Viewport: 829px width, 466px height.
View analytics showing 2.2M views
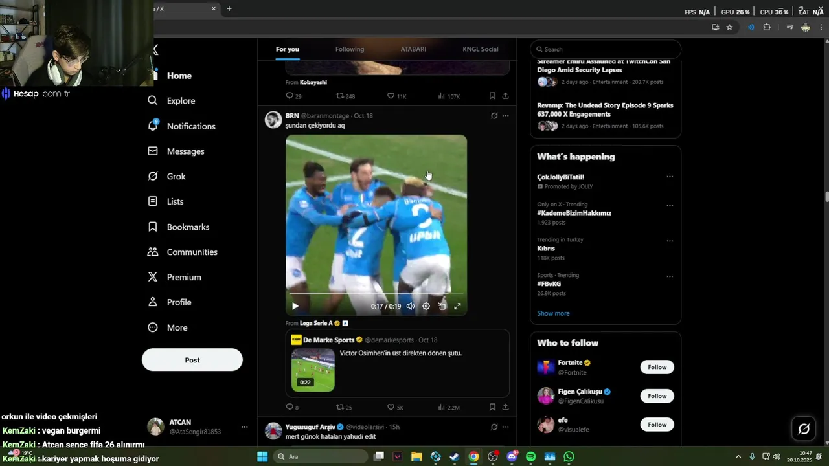449,407
